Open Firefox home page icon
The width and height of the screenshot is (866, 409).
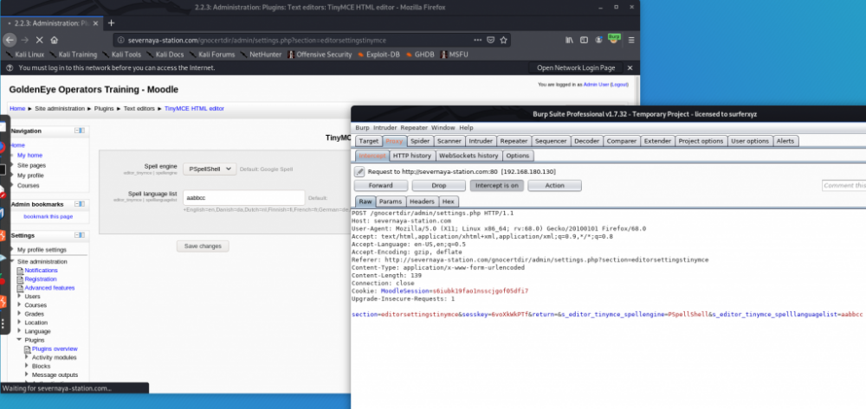click(x=54, y=40)
